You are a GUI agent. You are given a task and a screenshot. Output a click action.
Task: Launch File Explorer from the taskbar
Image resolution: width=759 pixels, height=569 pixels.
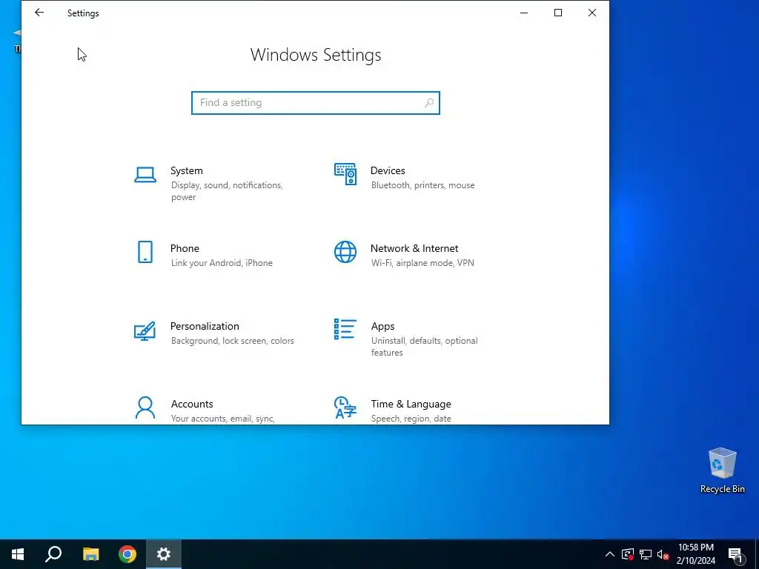click(90, 554)
